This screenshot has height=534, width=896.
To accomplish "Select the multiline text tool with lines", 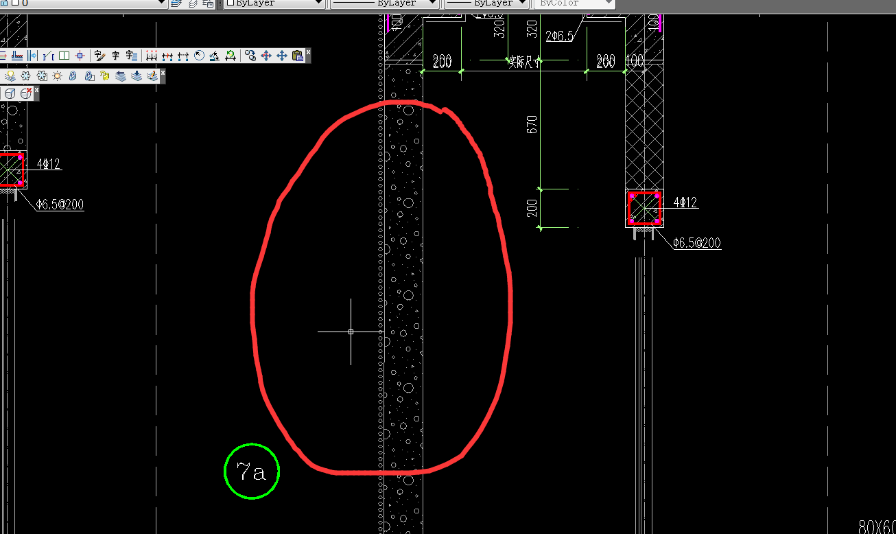I will pyautogui.click(x=131, y=56).
